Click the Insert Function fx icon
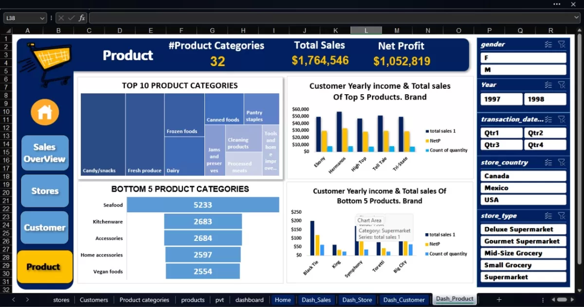 coord(82,18)
